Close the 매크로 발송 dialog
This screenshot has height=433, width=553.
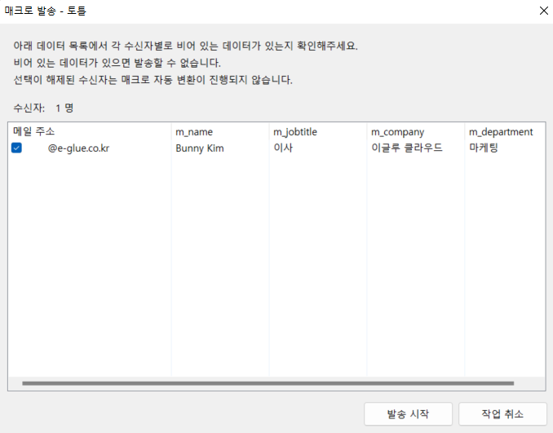pyautogui.click(x=544, y=11)
